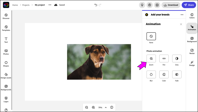198x112 pixels.
Task: Choose the Grey photo animation
Action: pyautogui.click(x=177, y=59)
